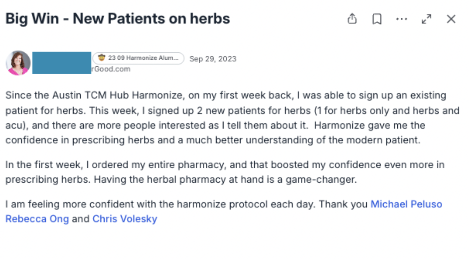Open the author's profile photo
This screenshot has height=259, width=469.
click(x=18, y=62)
